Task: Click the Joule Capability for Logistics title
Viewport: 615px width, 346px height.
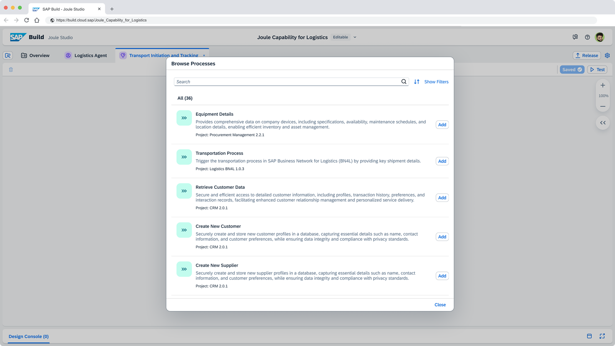Action: pyautogui.click(x=293, y=37)
